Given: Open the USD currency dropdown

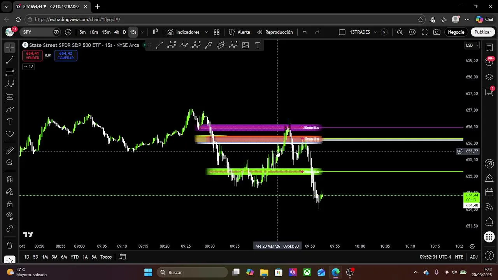Looking at the screenshot, I should point(472,45).
